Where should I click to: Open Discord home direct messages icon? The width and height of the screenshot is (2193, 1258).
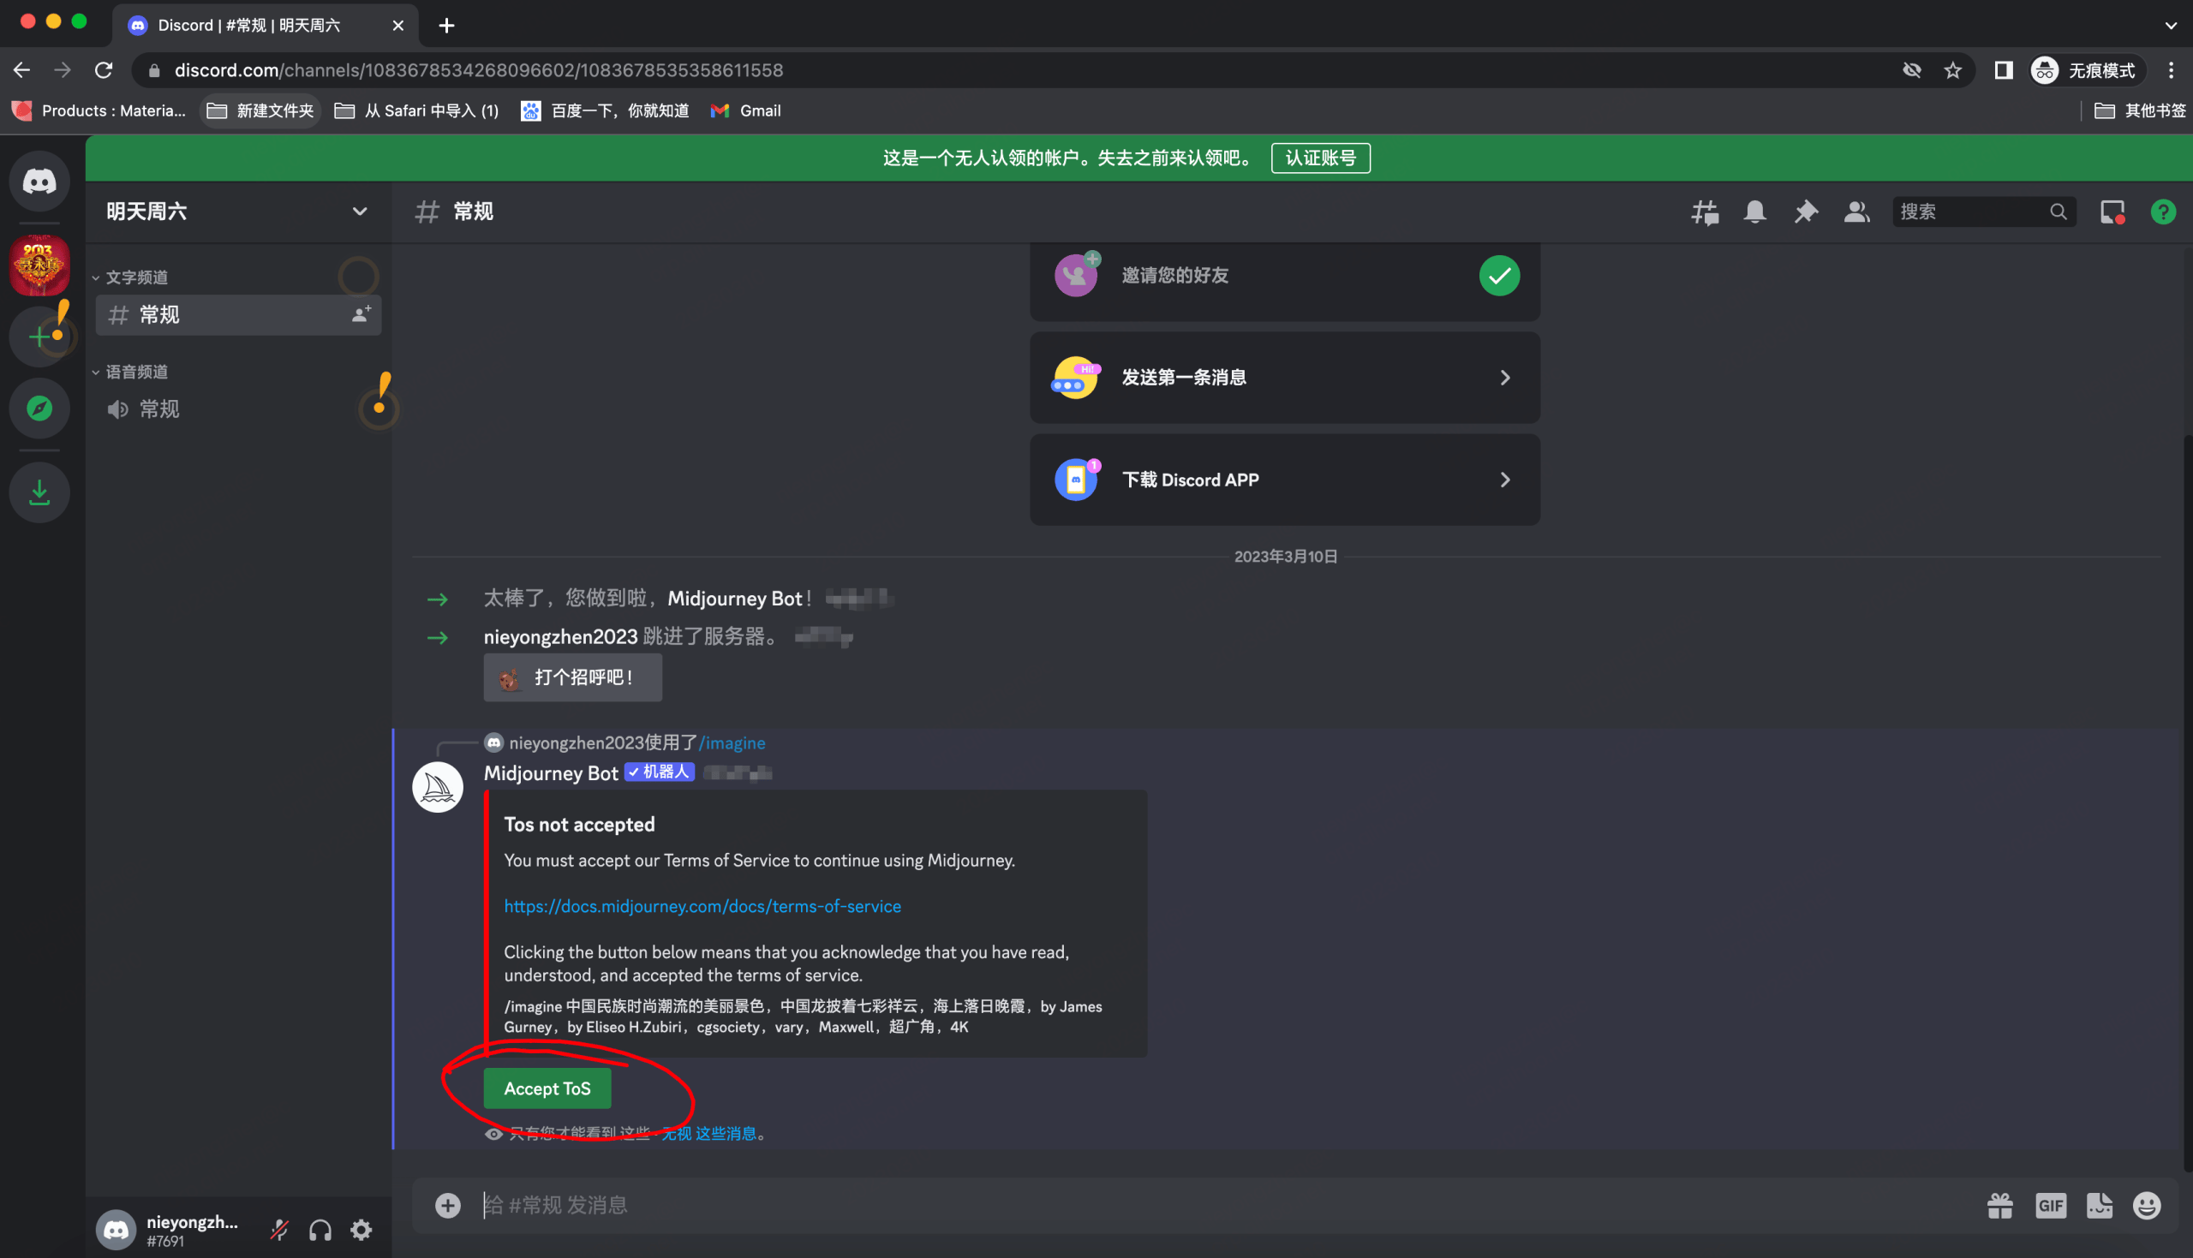tap(39, 182)
